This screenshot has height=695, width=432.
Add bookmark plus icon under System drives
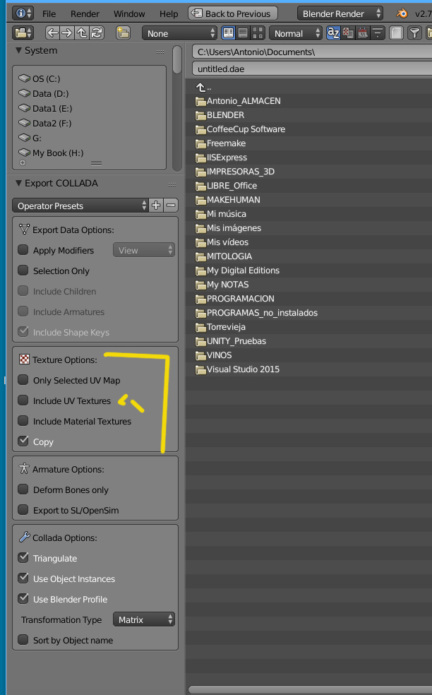(23, 162)
